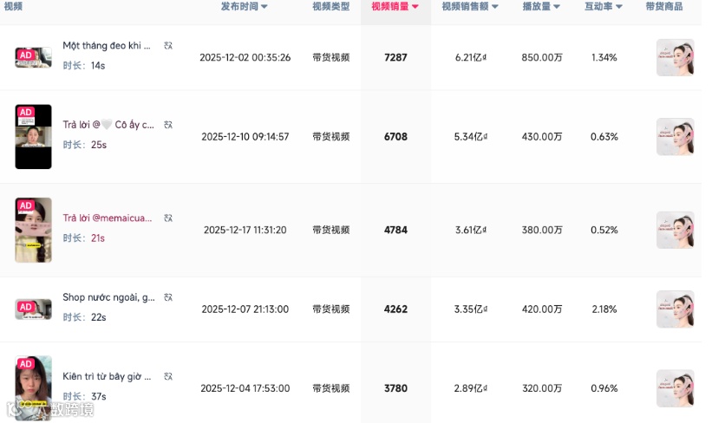712x423 pixels.
Task: Click product thumbnail in the 3780 sales row
Action: 675,388
